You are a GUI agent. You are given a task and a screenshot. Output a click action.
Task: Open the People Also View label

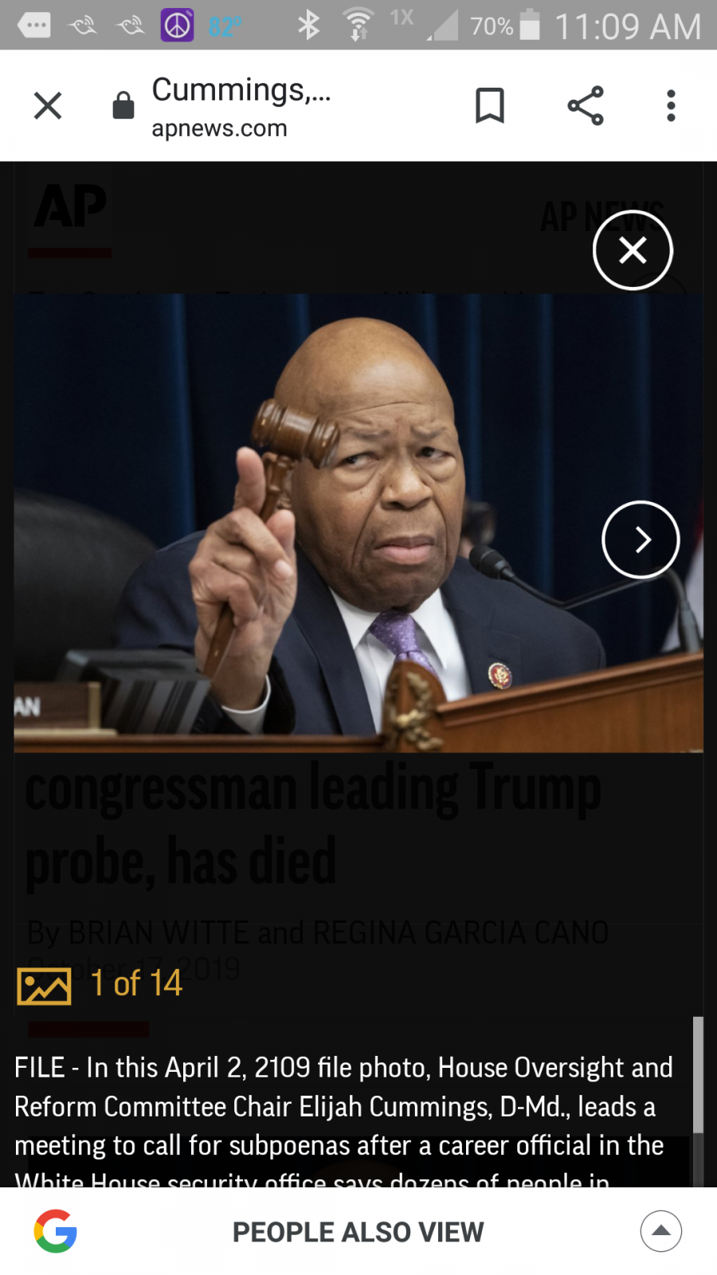pyautogui.click(x=358, y=1232)
